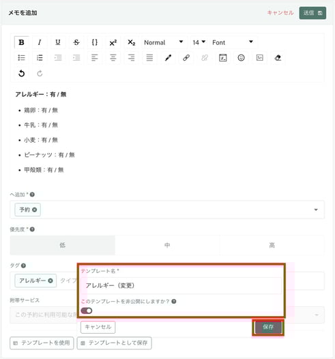Viewport: 335px width, 359px height.
Task: Clear formatting with the eraser icon
Action: pyautogui.click(x=278, y=58)
